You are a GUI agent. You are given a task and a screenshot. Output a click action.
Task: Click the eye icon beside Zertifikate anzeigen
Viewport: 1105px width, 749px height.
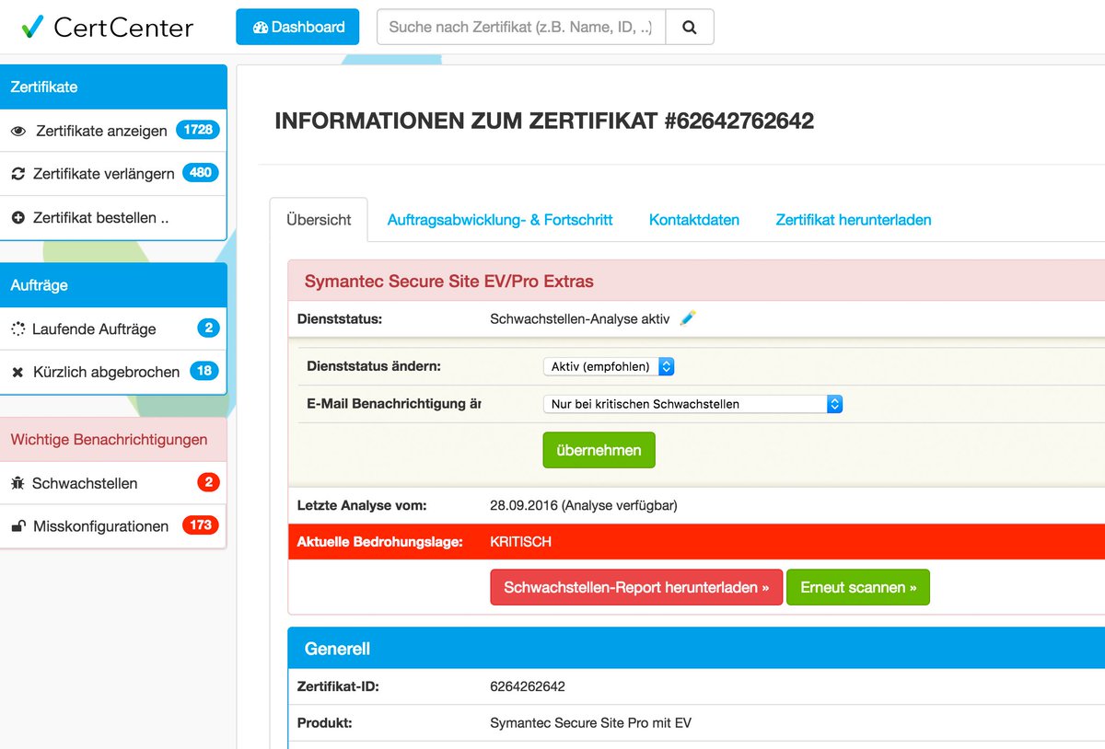point(18,131)
